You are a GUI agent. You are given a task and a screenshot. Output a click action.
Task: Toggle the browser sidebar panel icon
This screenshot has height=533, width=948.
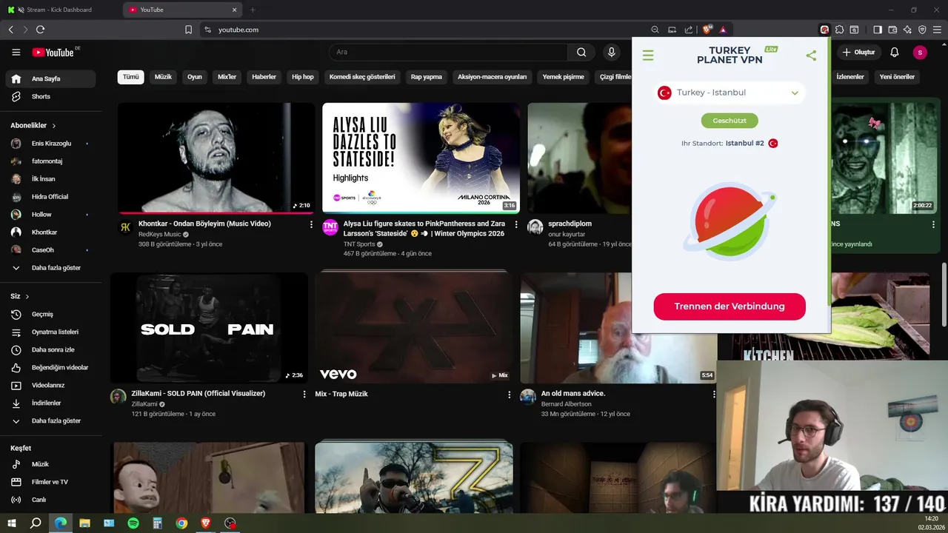[878, 30]
